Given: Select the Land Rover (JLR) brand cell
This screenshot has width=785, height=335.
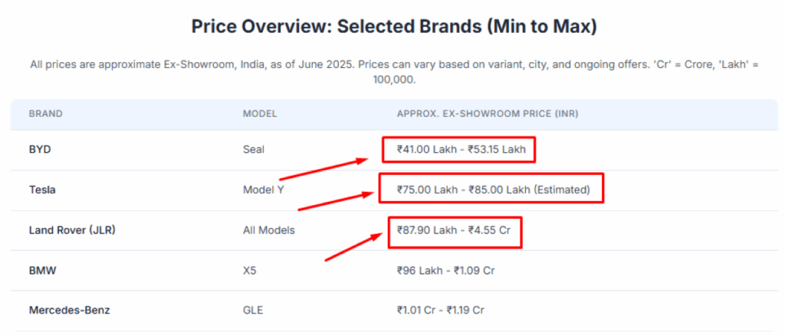Looking at the screenshot, I should pyautogui.click(x=72, y=230).
